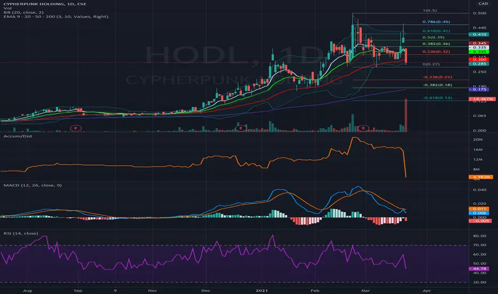Select the Vol indicator label
Screen dimensions: 498x294
tap(7, 8)
